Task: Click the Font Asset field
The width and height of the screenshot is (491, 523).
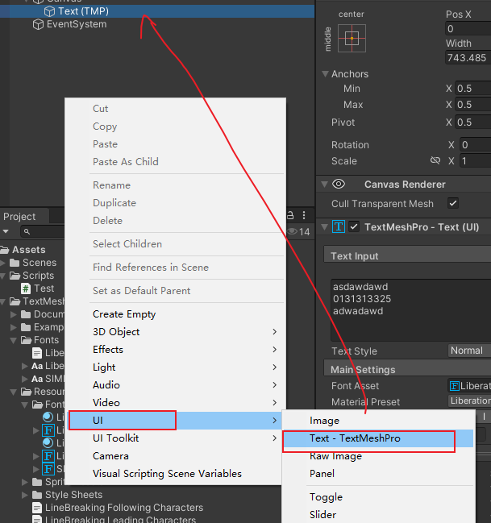Action: (469, 385)
